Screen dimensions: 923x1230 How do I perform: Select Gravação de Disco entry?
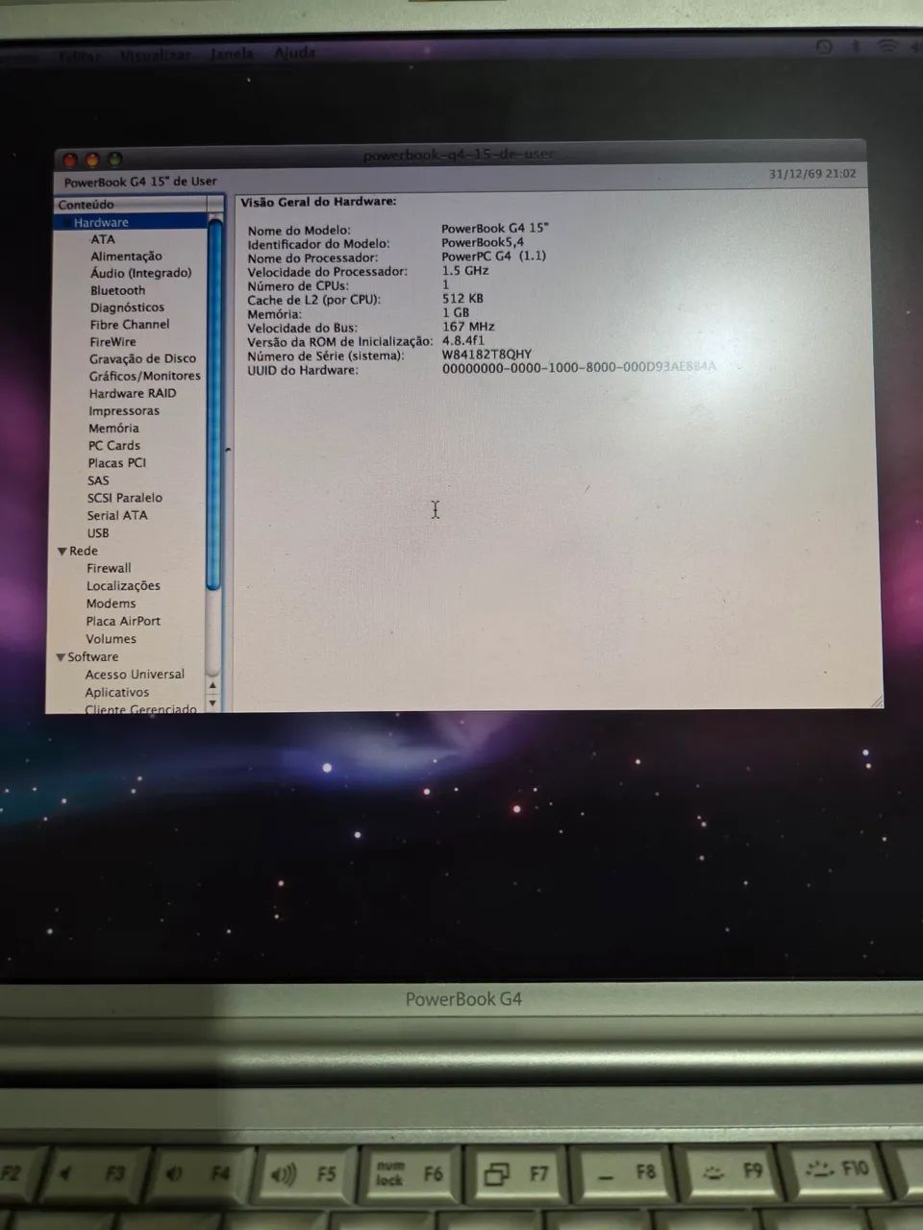tap(142, 358)
